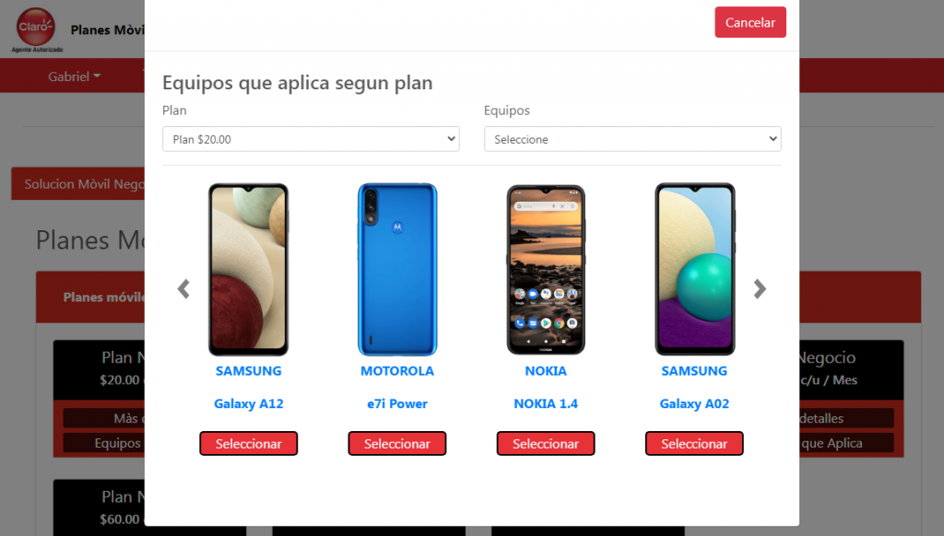
Task: Open the Equipos Seleccione dropdown
Action: click(632, 139)
